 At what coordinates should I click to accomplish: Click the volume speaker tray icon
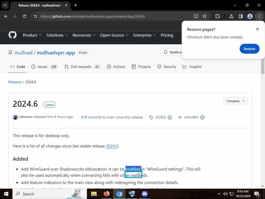pos(225,194)
